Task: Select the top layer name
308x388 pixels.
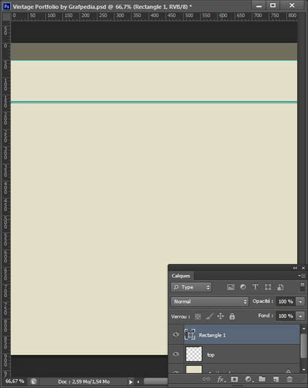Action: (211, 355)
